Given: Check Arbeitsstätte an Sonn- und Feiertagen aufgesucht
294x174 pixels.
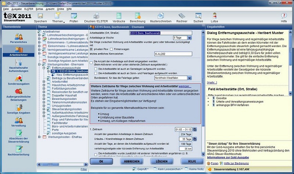Looking at the screenshot, I should coord(96,73).
